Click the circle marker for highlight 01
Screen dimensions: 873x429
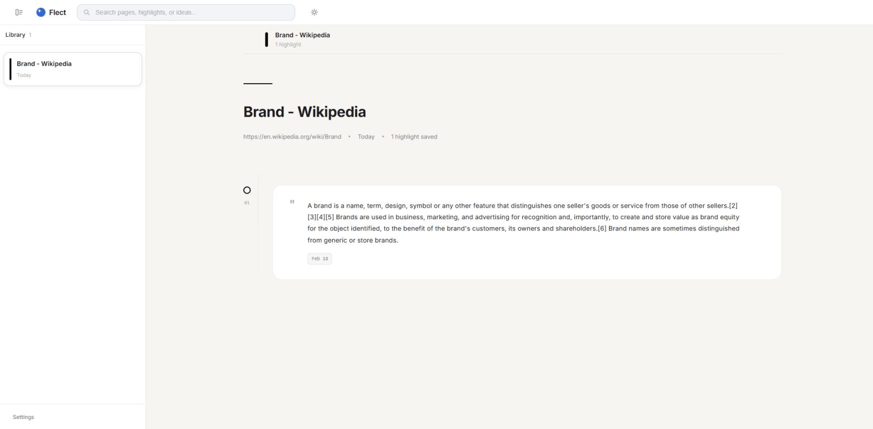pos(247,190)
